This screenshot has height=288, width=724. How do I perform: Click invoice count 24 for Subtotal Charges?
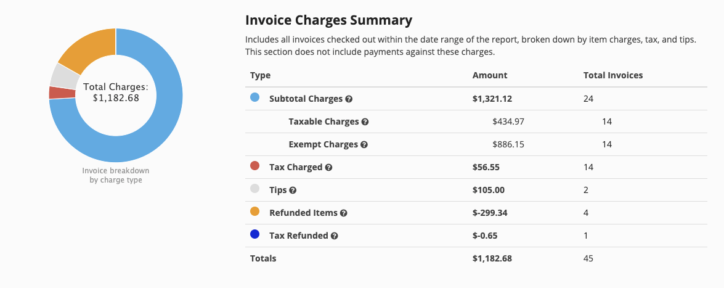coord(588,99)
